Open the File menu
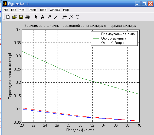This screenshot has height=135, width=154. coord(6,10)
